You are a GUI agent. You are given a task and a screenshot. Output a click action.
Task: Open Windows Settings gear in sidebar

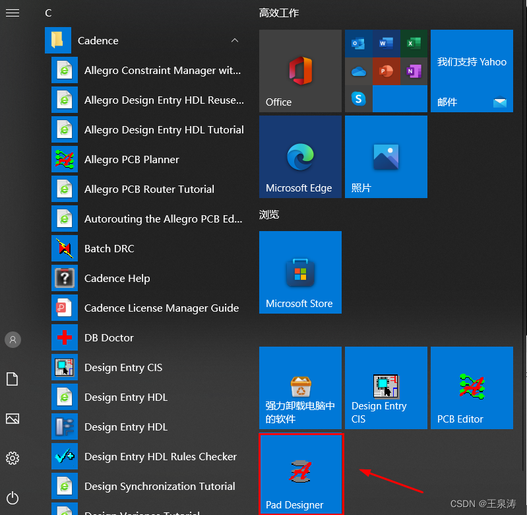[x=13, y=458]
